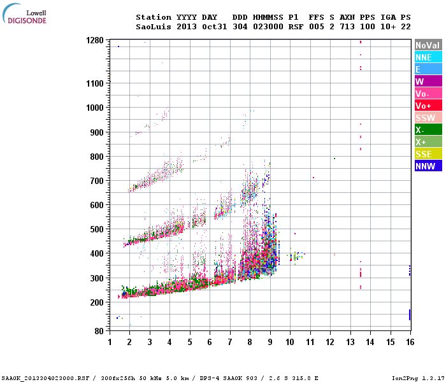
Task: Click the 900 height axis label
Action: 97,132
